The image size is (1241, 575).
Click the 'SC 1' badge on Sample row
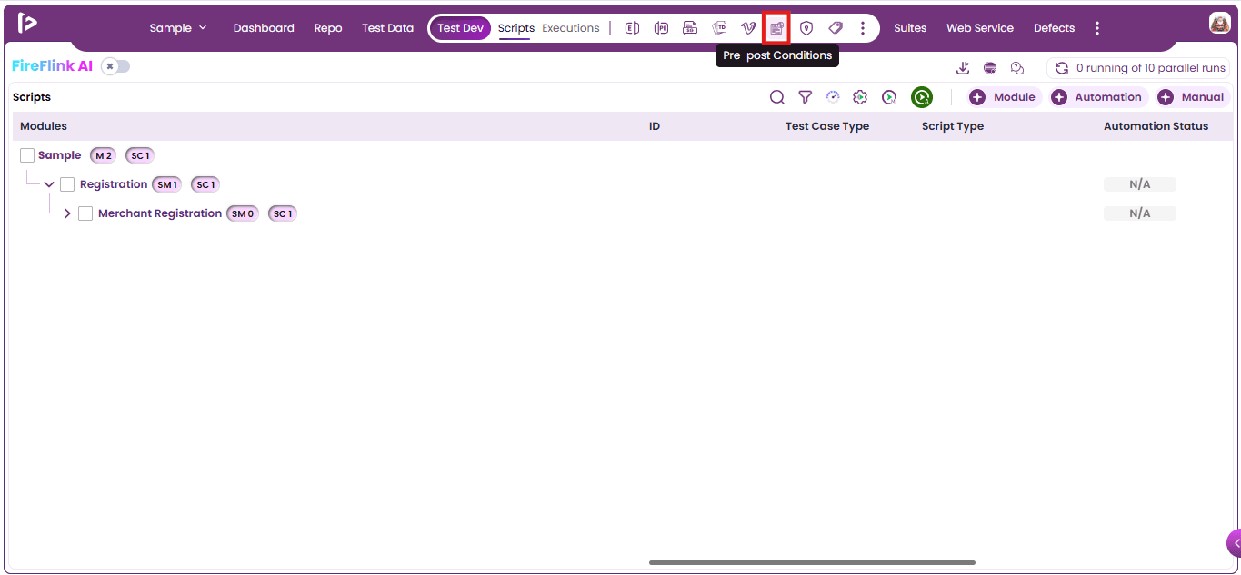tap(140, 155)
